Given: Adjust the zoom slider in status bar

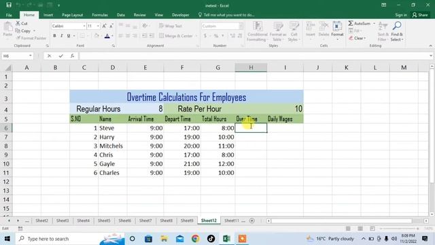Looking at the screenshot, I should click(x=400, y=229).
